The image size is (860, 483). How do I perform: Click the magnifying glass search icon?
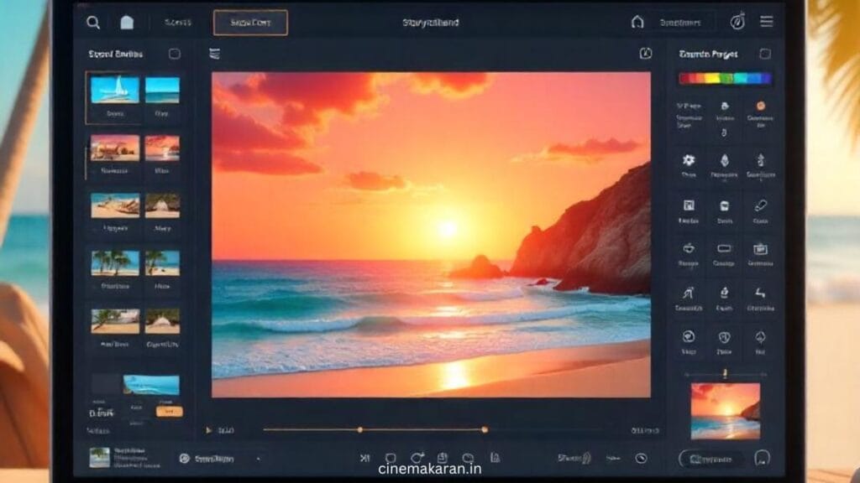93,23
